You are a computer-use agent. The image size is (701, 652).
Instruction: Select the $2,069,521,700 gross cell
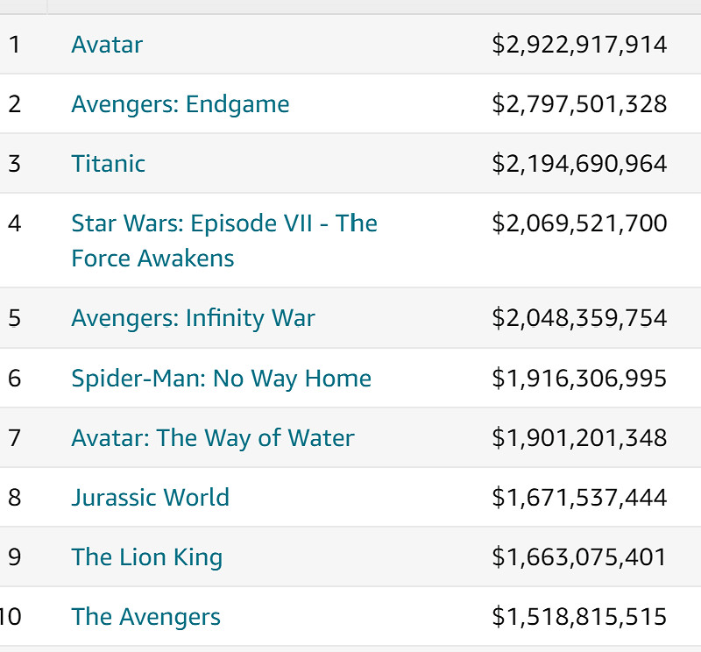(579, 223)
